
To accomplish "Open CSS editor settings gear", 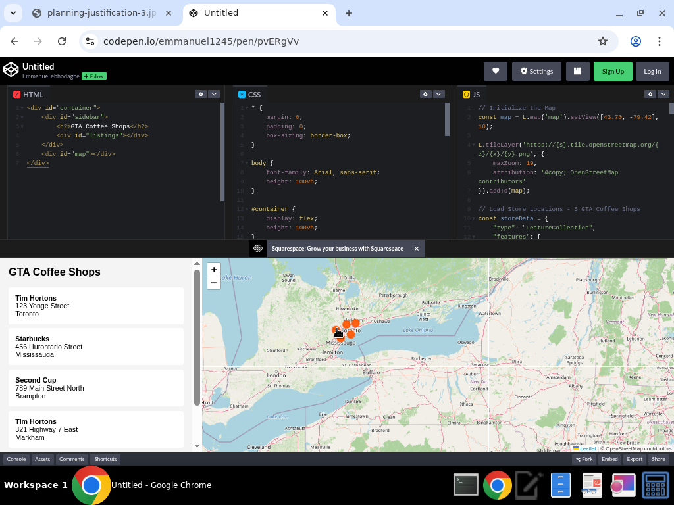I will pyautogui.click(x=426, y=94).
